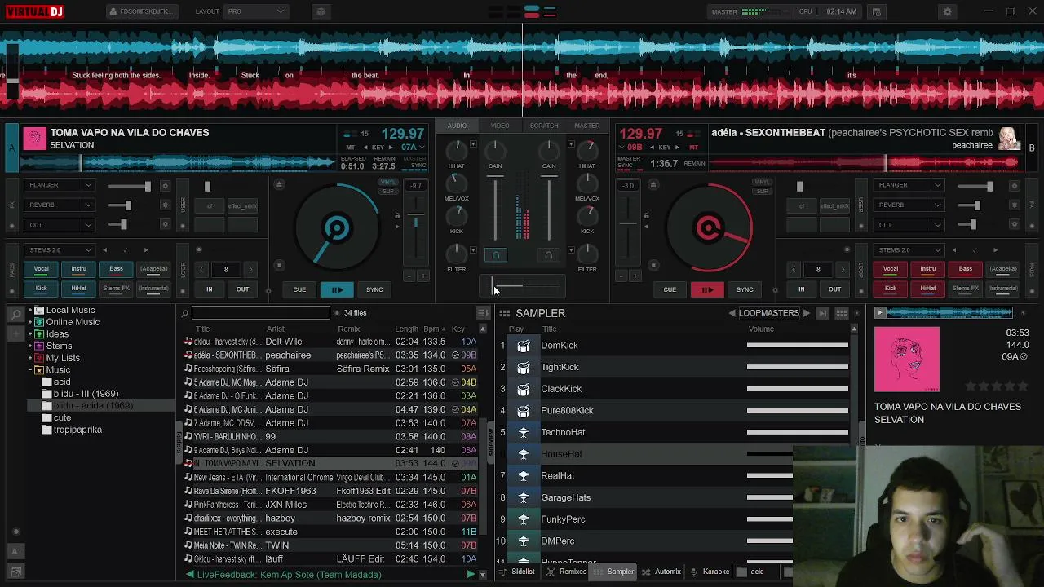Open deck A Reverb effect settings gear

[x=165, y=205]
